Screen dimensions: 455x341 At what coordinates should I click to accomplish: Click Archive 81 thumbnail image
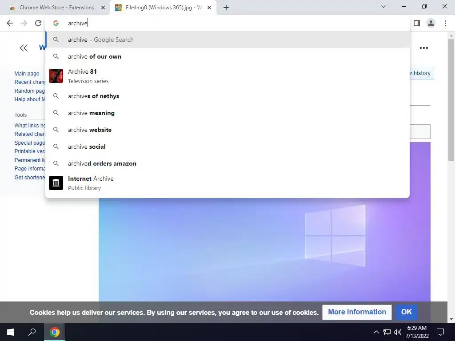[56, 76]
